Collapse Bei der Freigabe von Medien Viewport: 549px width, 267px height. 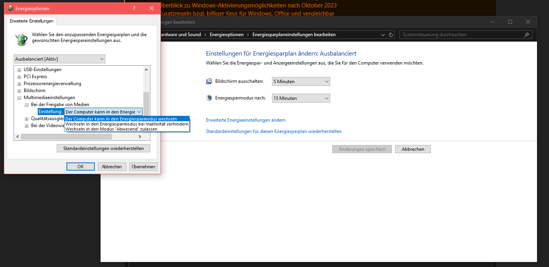pyautogui.click(x=26, y=105)
